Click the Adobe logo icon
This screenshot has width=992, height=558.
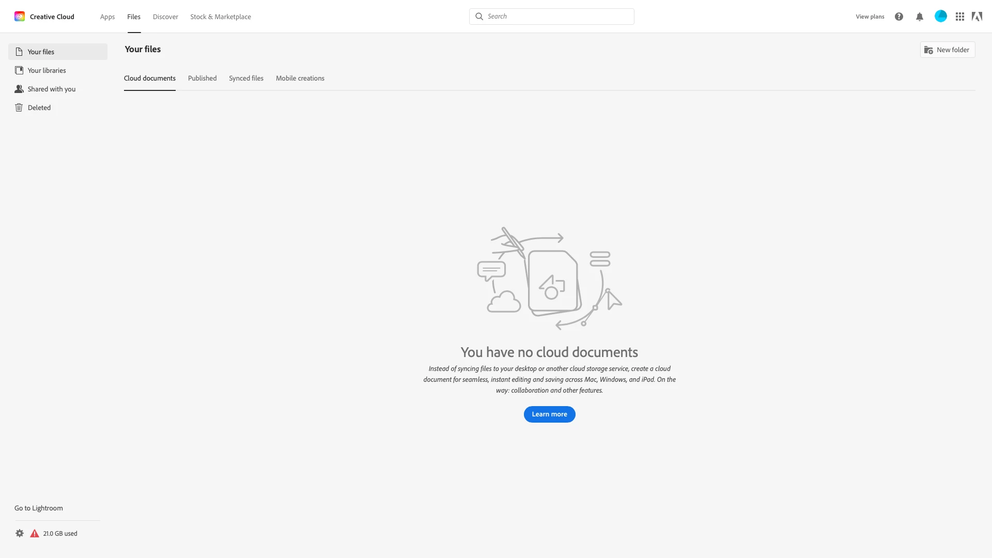click(977, 17)
